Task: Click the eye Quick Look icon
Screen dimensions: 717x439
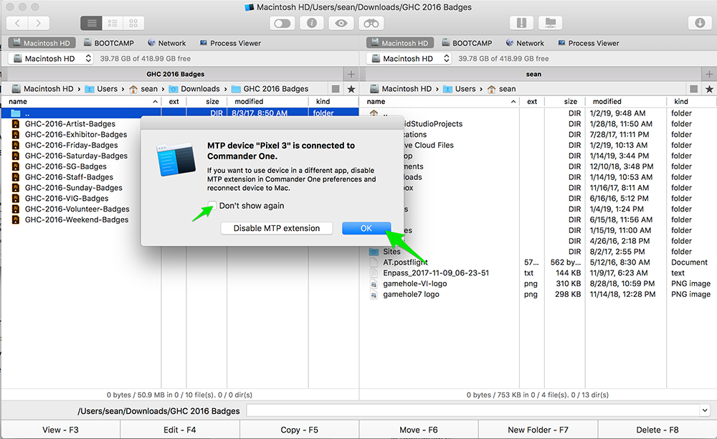Action: point(341,23)
